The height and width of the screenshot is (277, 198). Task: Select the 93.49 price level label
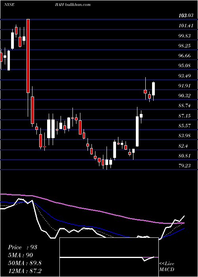click(185, 76)
